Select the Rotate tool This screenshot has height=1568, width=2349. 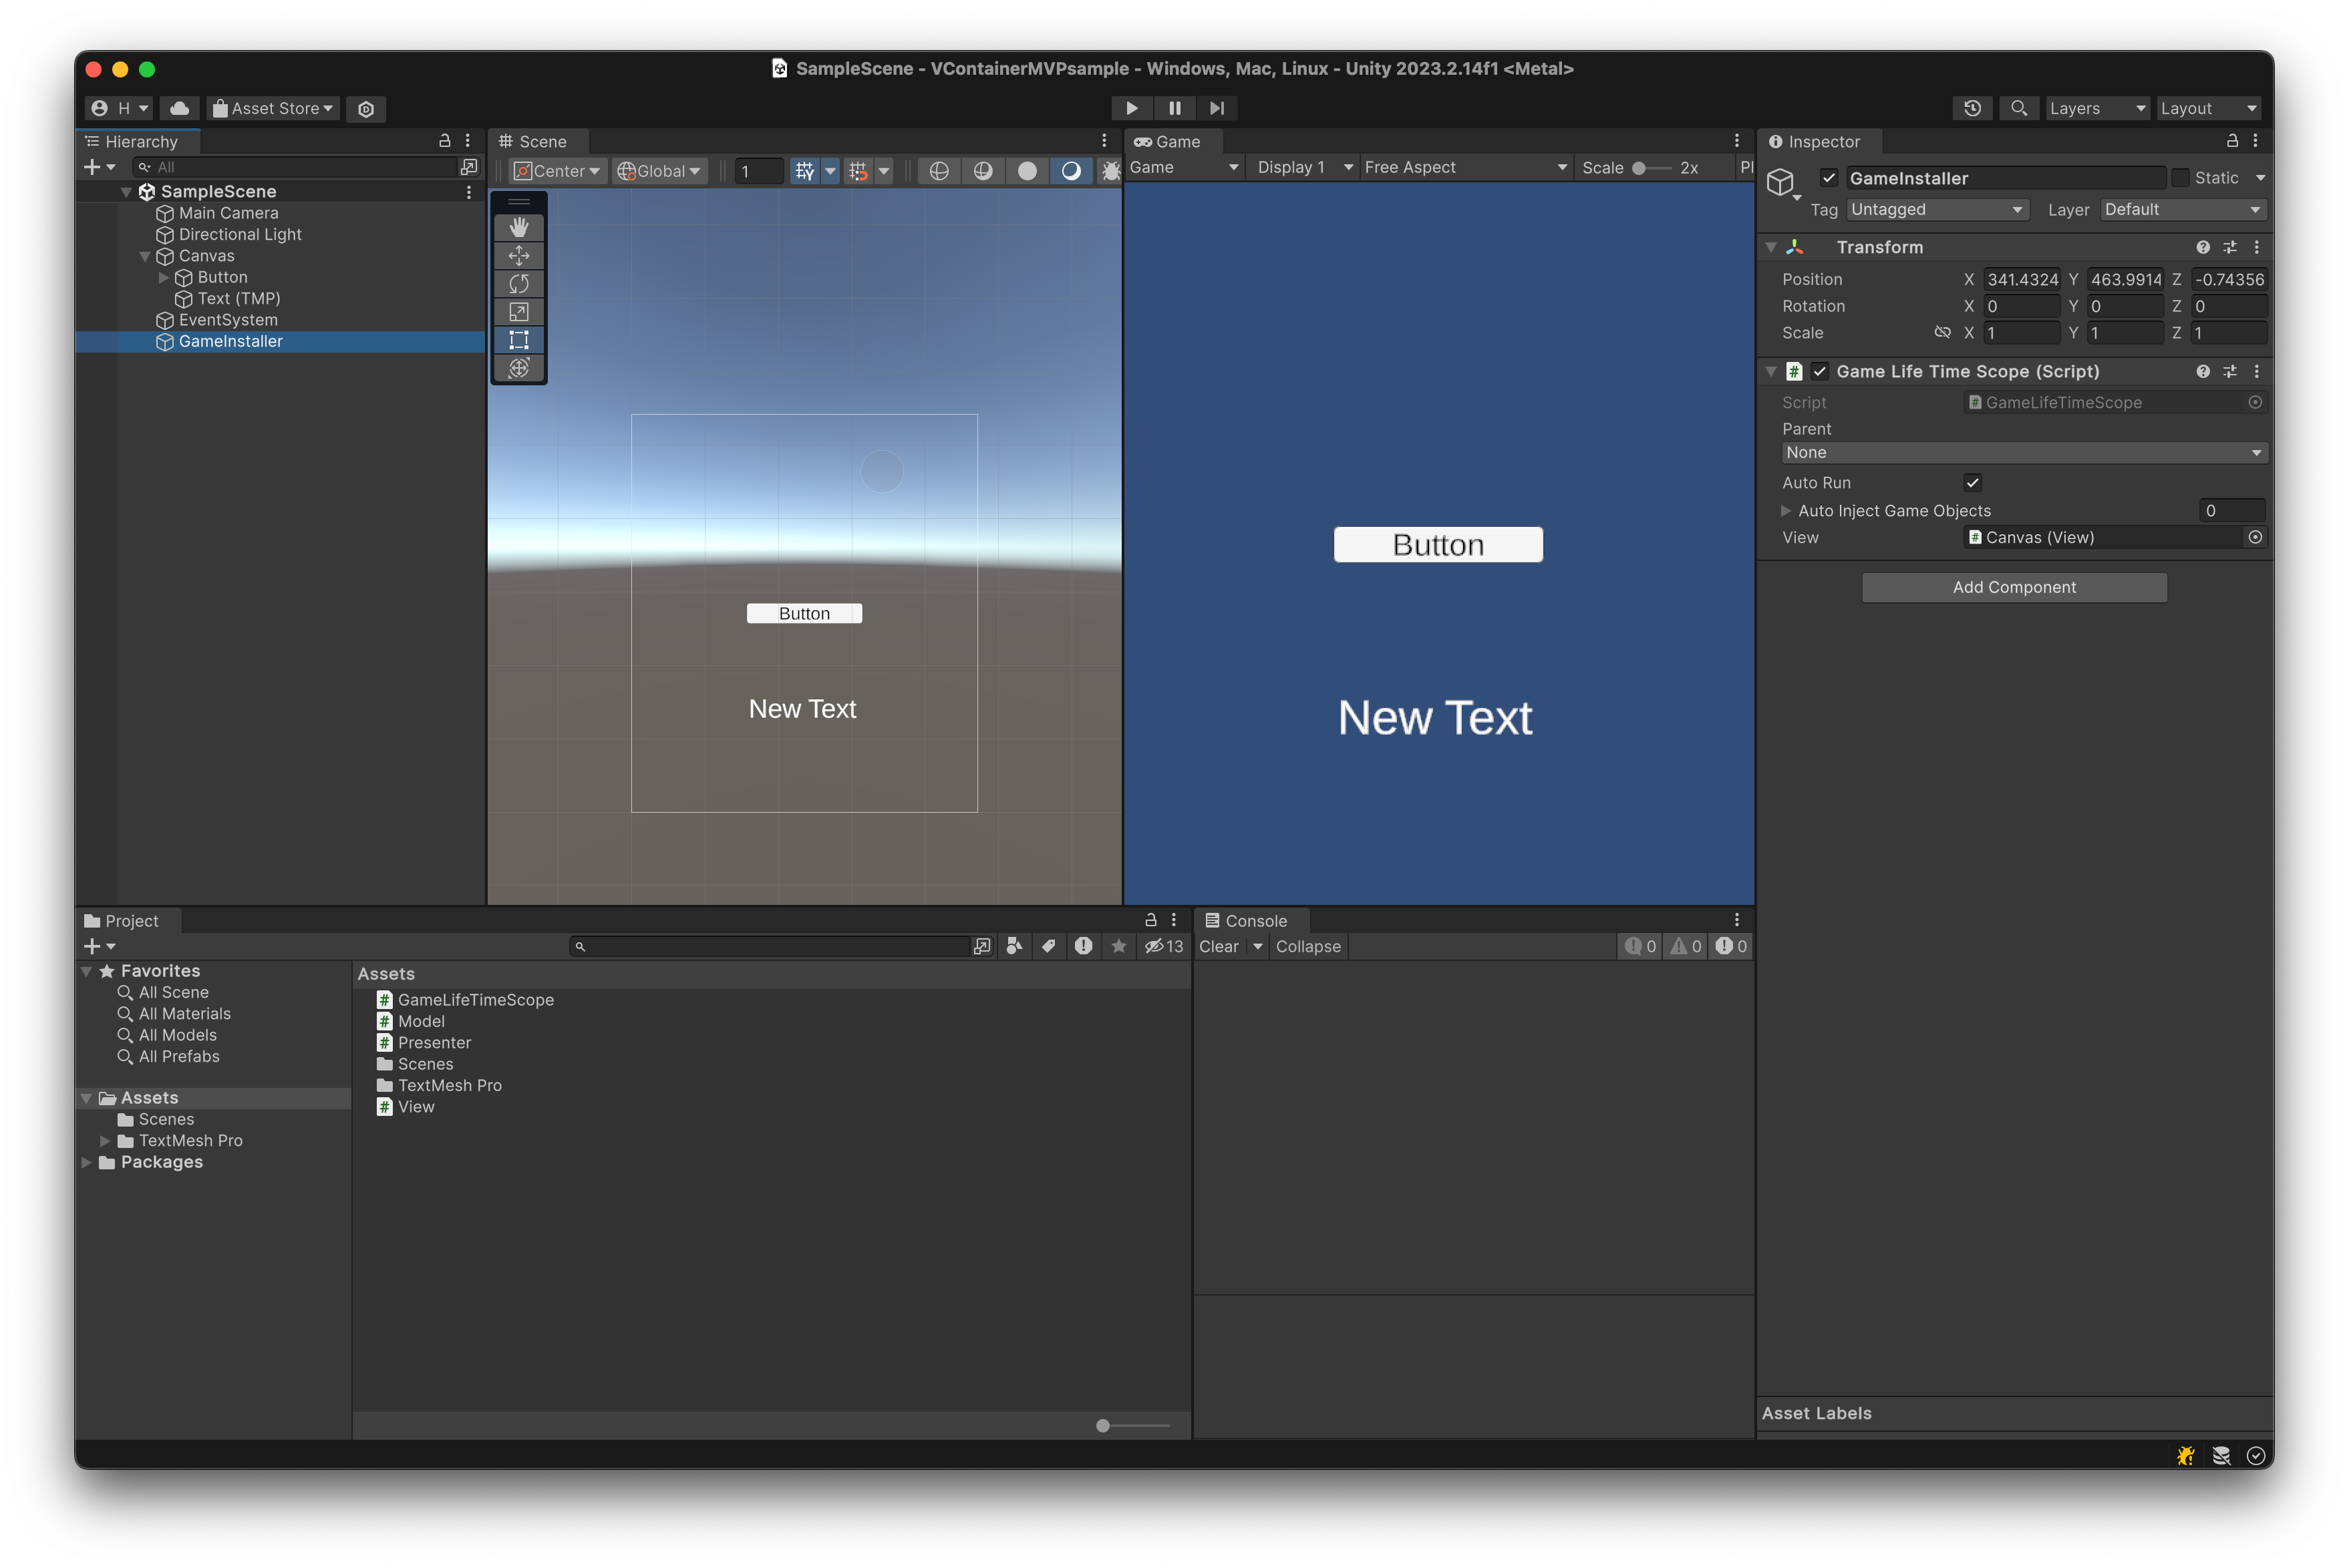click(519, 283)
